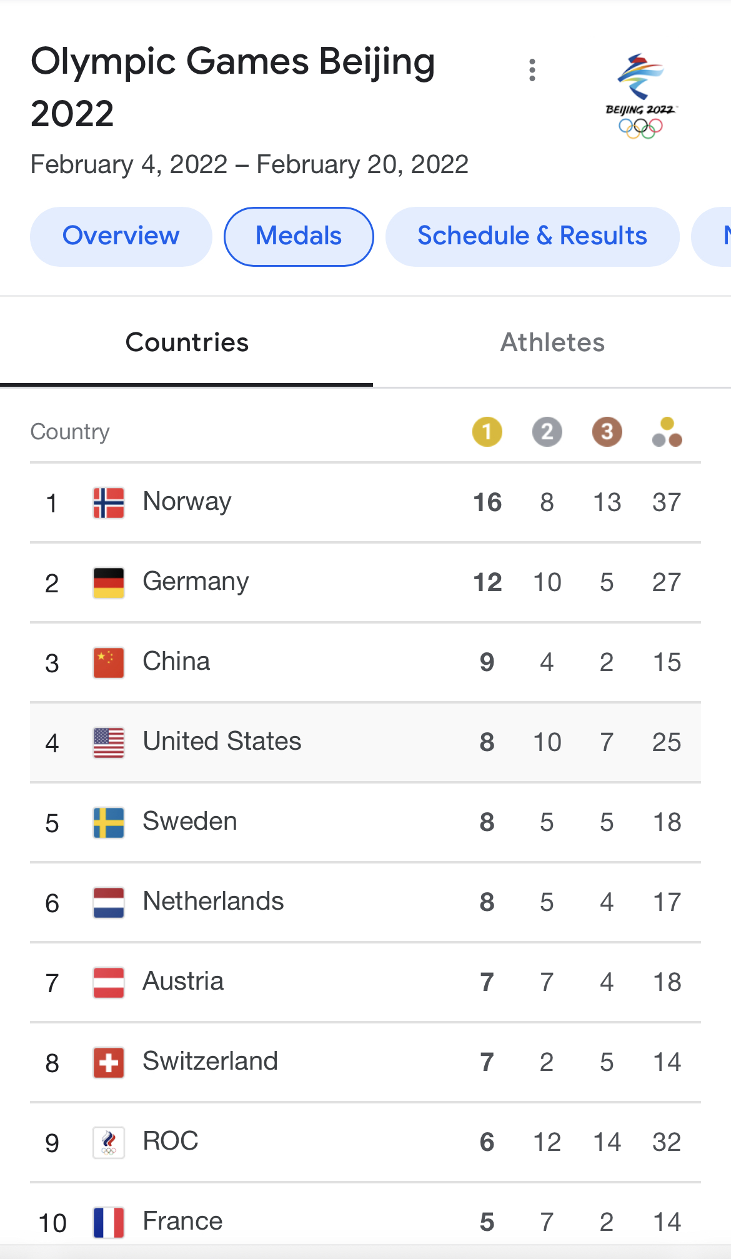Click the total medals column icon
This screenshot has height=1259, width=731.
point(667,432)
